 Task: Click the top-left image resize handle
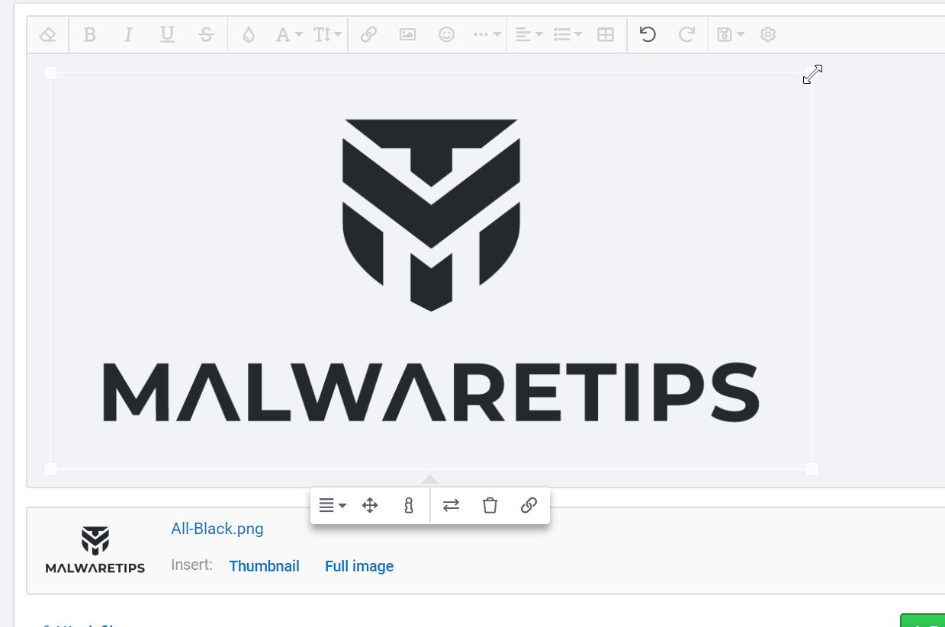pyautogui.click(x=51, y=73)
